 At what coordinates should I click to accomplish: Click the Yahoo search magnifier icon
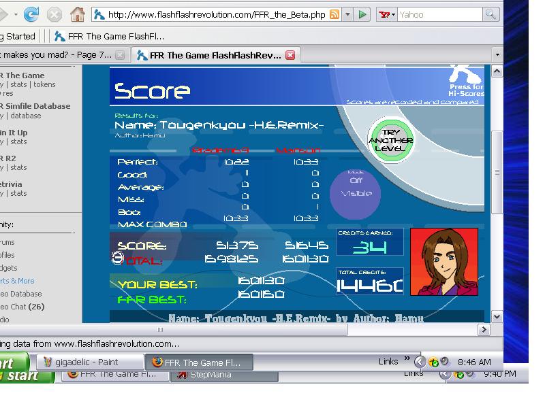490,14
